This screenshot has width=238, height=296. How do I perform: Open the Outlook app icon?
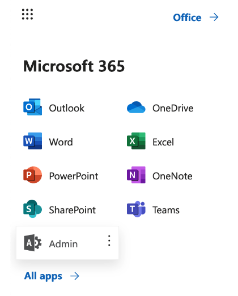coord(32,107)
